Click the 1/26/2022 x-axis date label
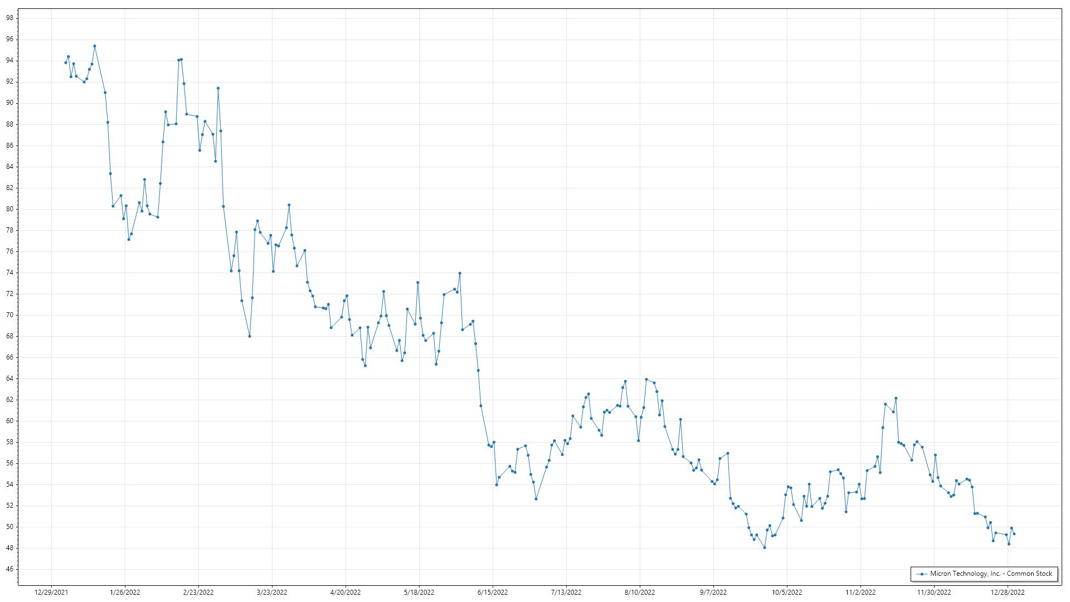1070x602 pixels. [x=125, y=593]
